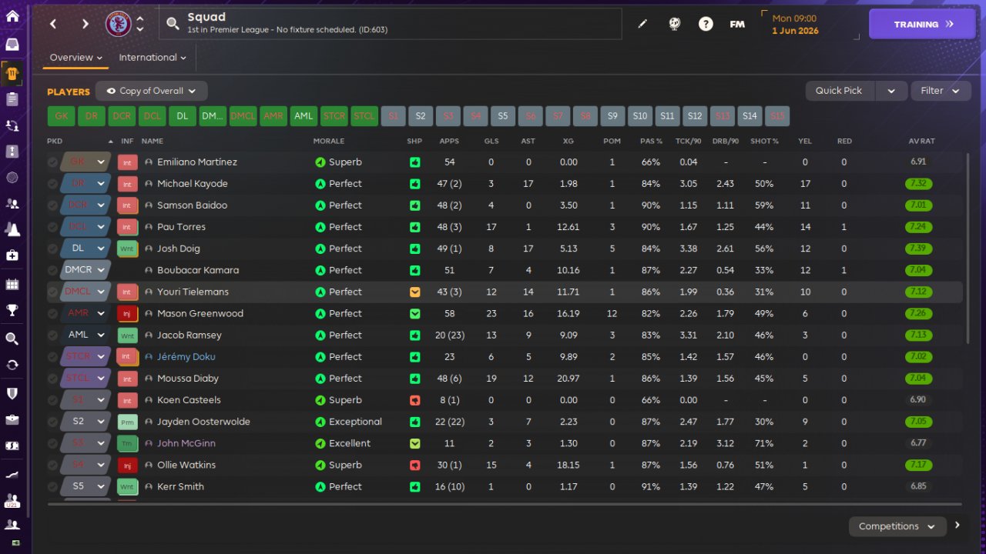
Task: Open the help question mark icon
Action: 706,24
